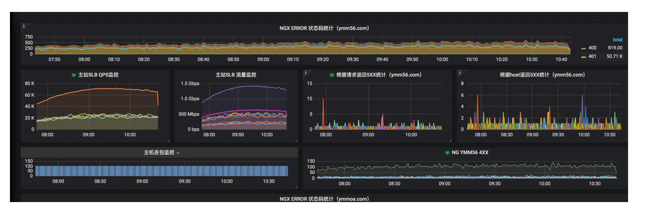Image resolution: width=651 pixels, height=213 pixels.
Task: Click the yellow color swatch for 401
Action: pyautogui.click(x=584, y=57)
